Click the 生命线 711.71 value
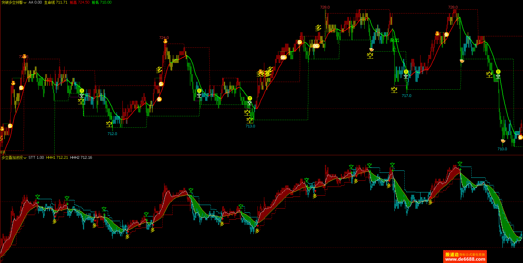The image size is (523, 263). point(56,2)
